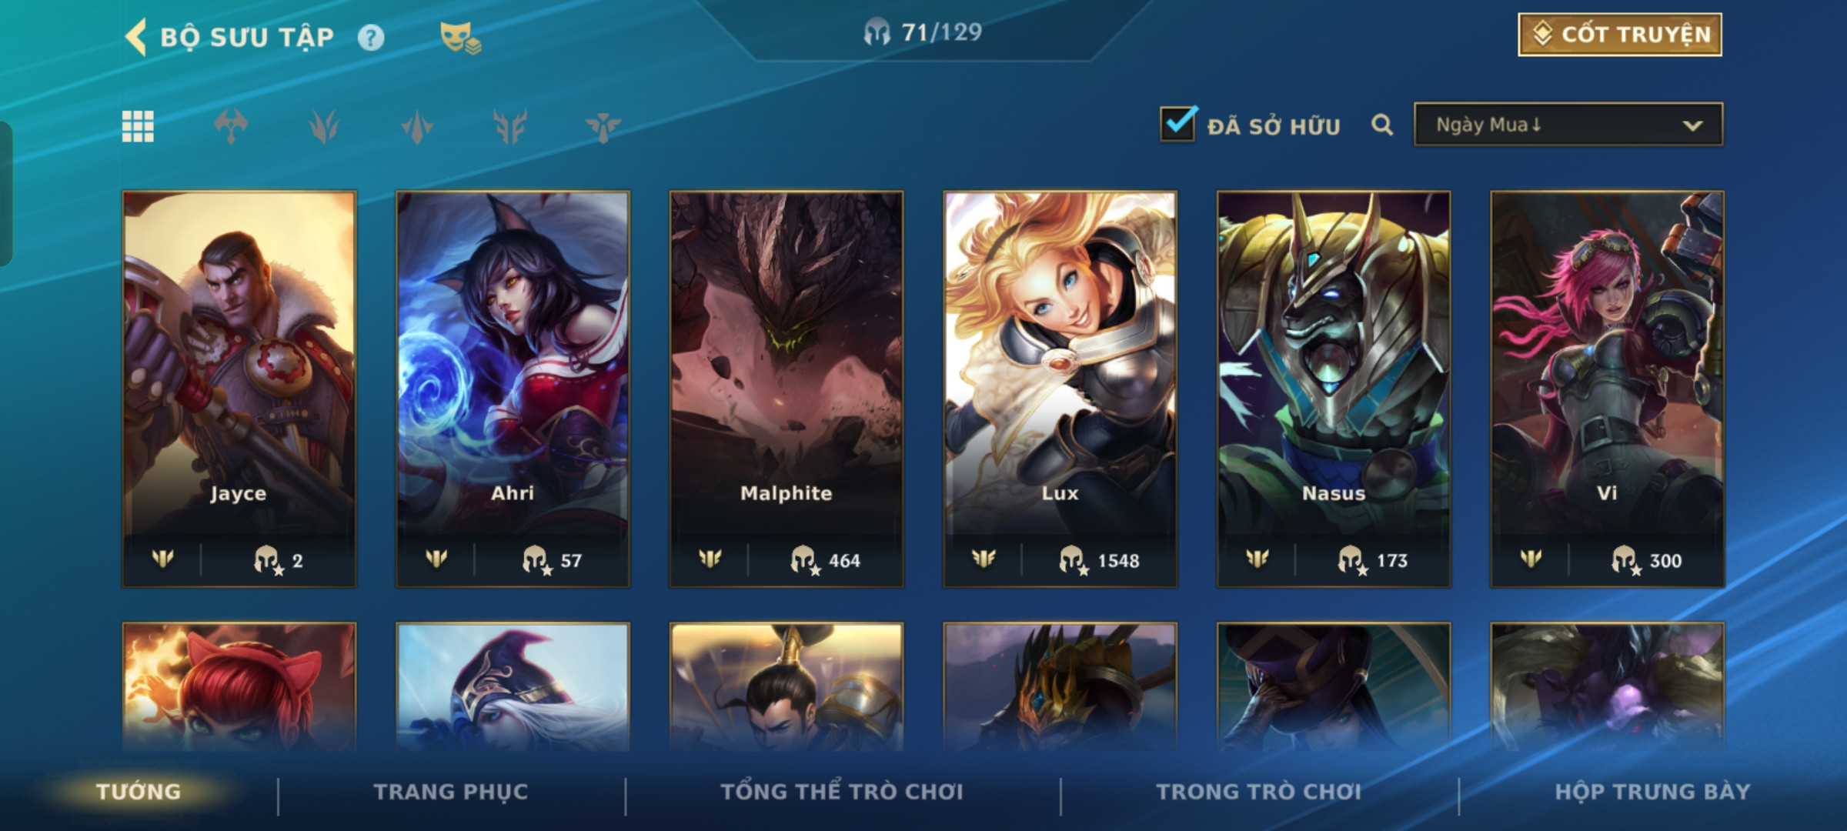1847x831 pixels.
Task: Switch to the TRANG PHỤC tab
Action: coord(451,792)
